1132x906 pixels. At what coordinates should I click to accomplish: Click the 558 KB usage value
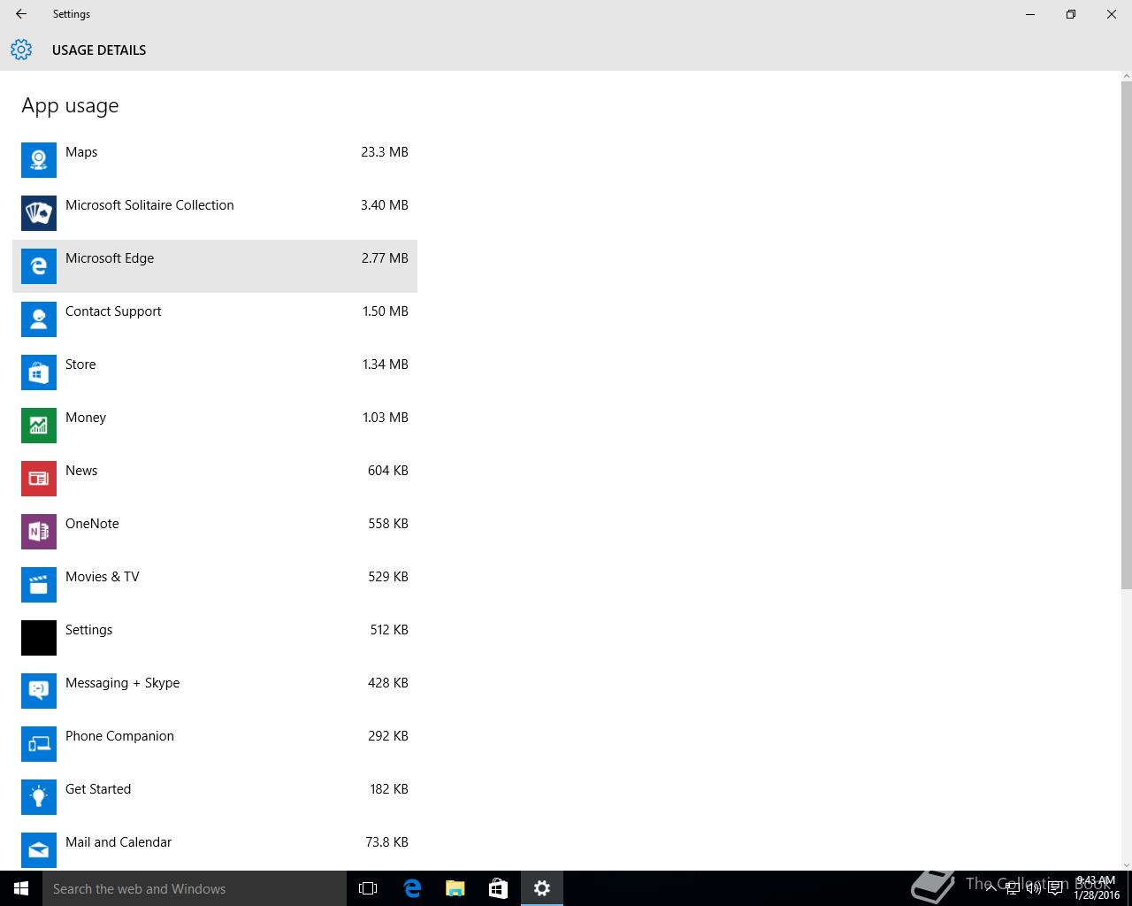tap(388, 524)
